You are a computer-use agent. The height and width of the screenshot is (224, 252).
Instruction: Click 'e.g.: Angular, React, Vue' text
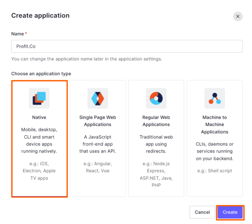(98, 167)
